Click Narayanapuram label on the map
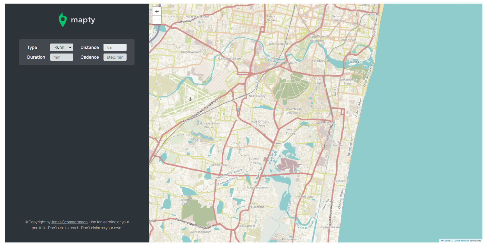 click(x=258, y=187)
